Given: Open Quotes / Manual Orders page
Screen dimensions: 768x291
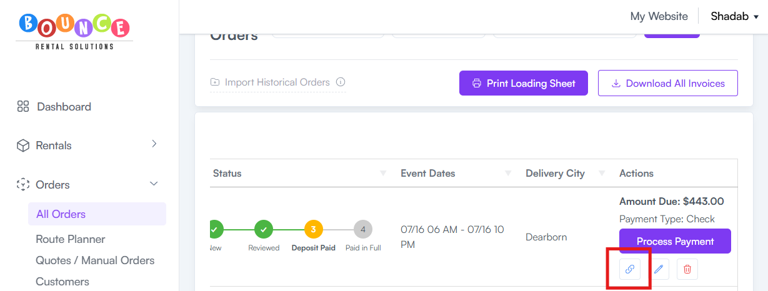Looking at the screenshot, I should [95, 260].
